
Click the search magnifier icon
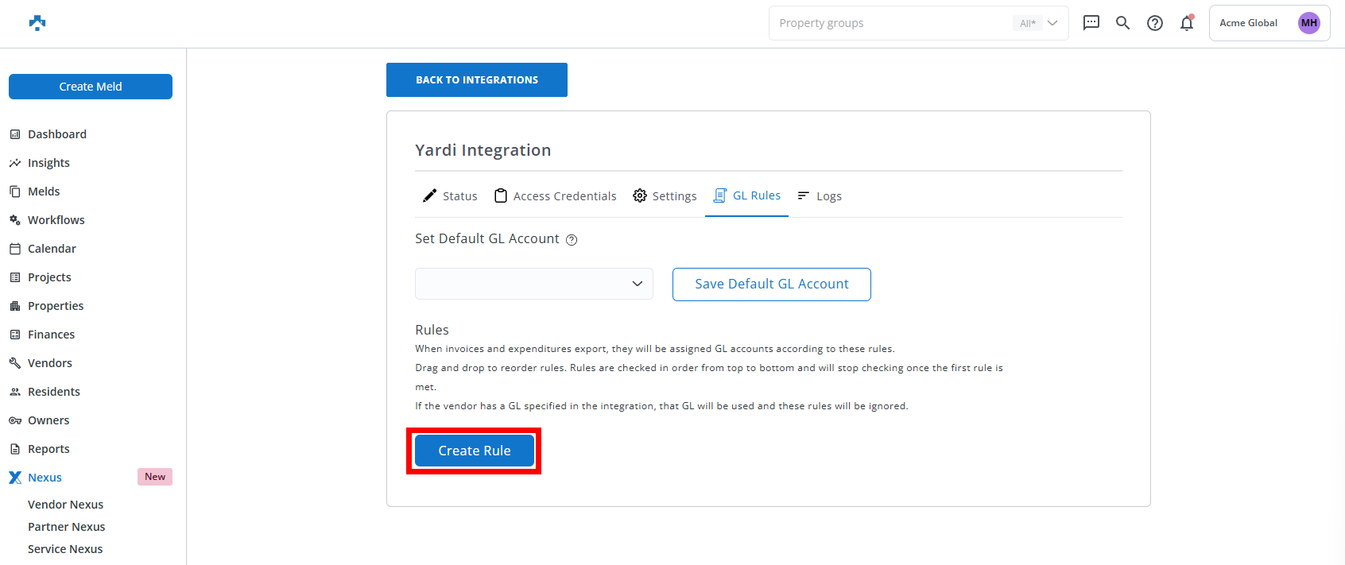(x=1122, y=23)
